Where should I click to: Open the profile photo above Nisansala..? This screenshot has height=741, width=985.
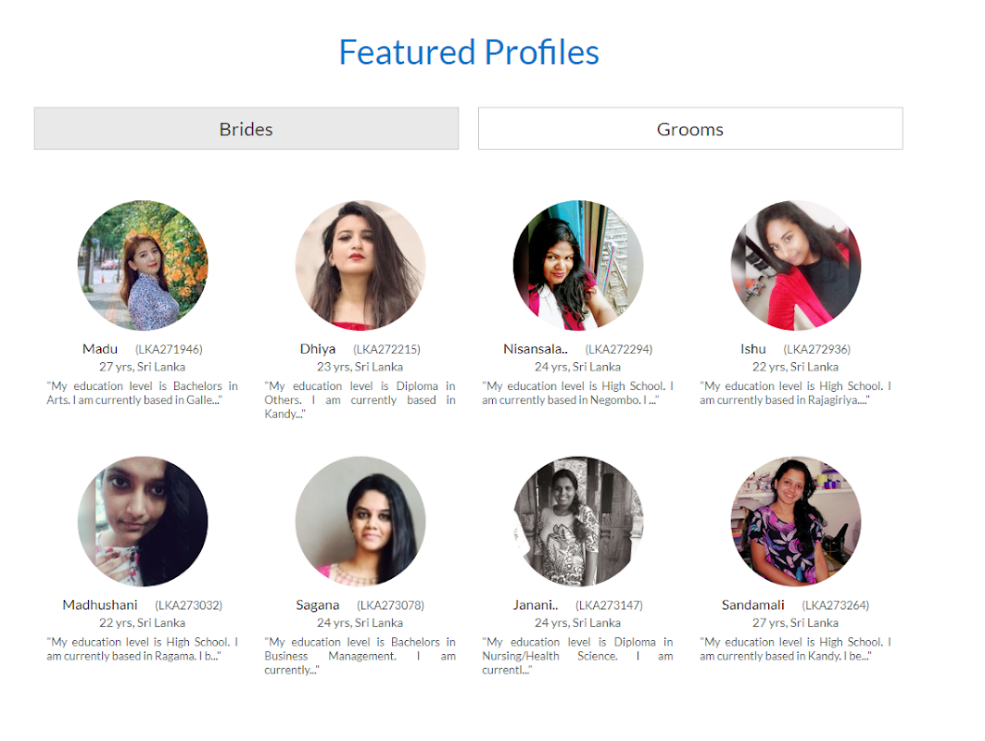tap(578, 266)
